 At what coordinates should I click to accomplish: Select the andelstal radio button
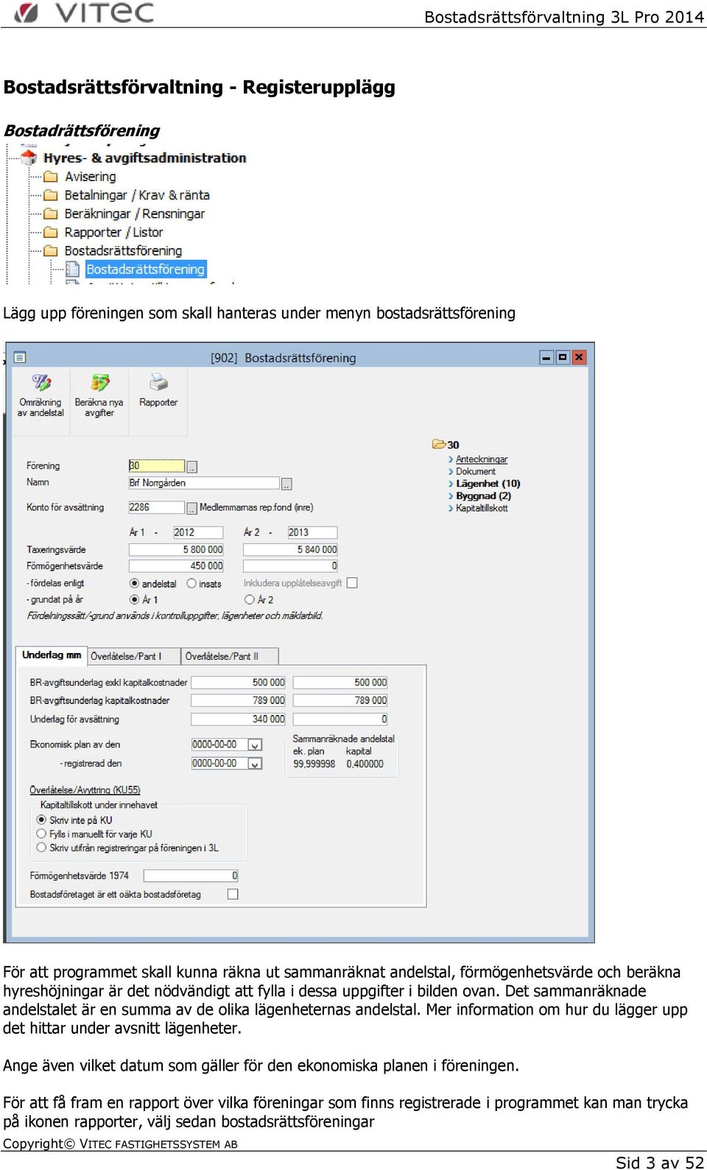tap(134, 583)
